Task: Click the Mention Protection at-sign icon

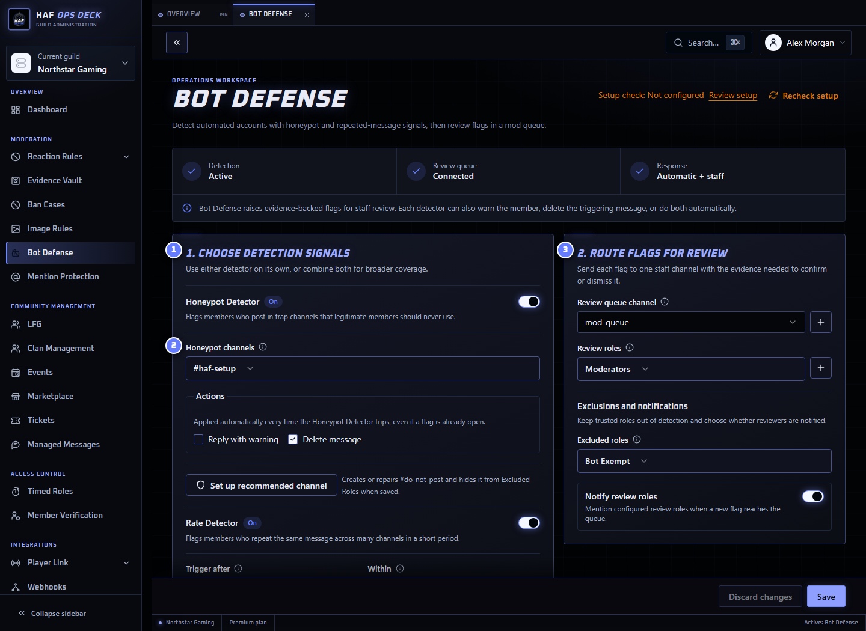Action: [x=16, y=276]
